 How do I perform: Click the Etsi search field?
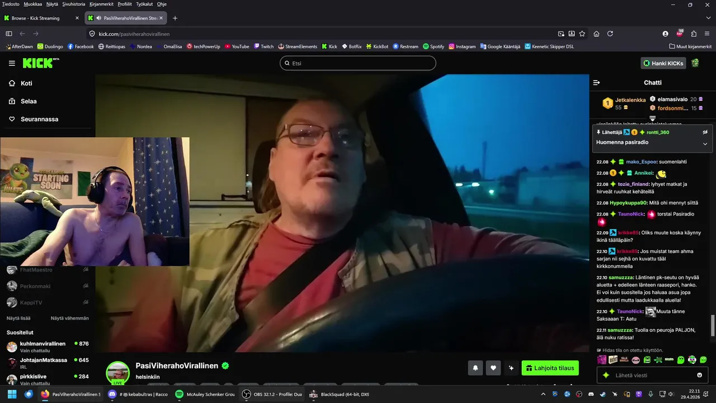pos(358,63)
